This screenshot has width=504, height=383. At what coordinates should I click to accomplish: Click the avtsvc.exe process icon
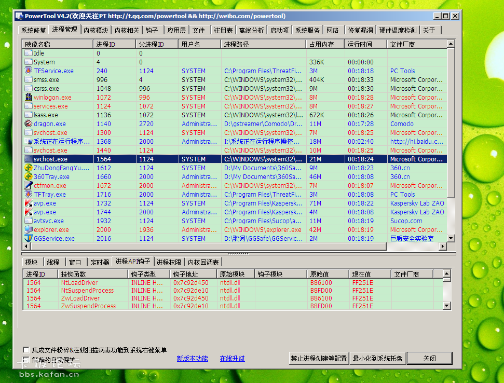(x=29, y=221)
